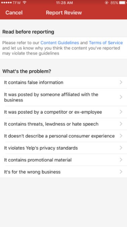Tap chevron next to hate speech row
Screen dimensions: 127x227
tap(121, 124)
